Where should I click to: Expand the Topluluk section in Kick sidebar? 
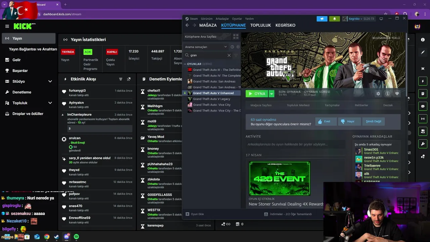pos(50,103)
